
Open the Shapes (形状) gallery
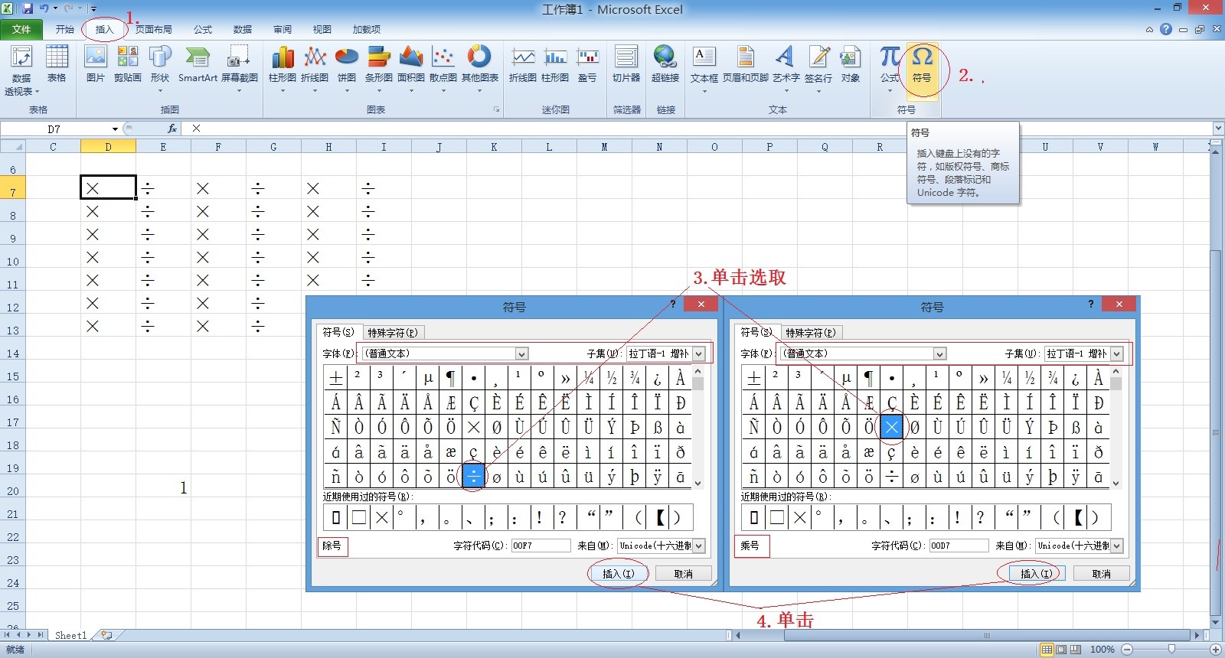(160, 69)
